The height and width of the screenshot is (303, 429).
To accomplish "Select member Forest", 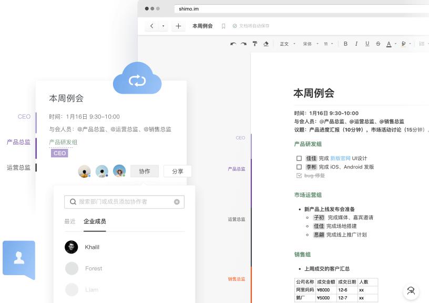I will coord(124,268).
